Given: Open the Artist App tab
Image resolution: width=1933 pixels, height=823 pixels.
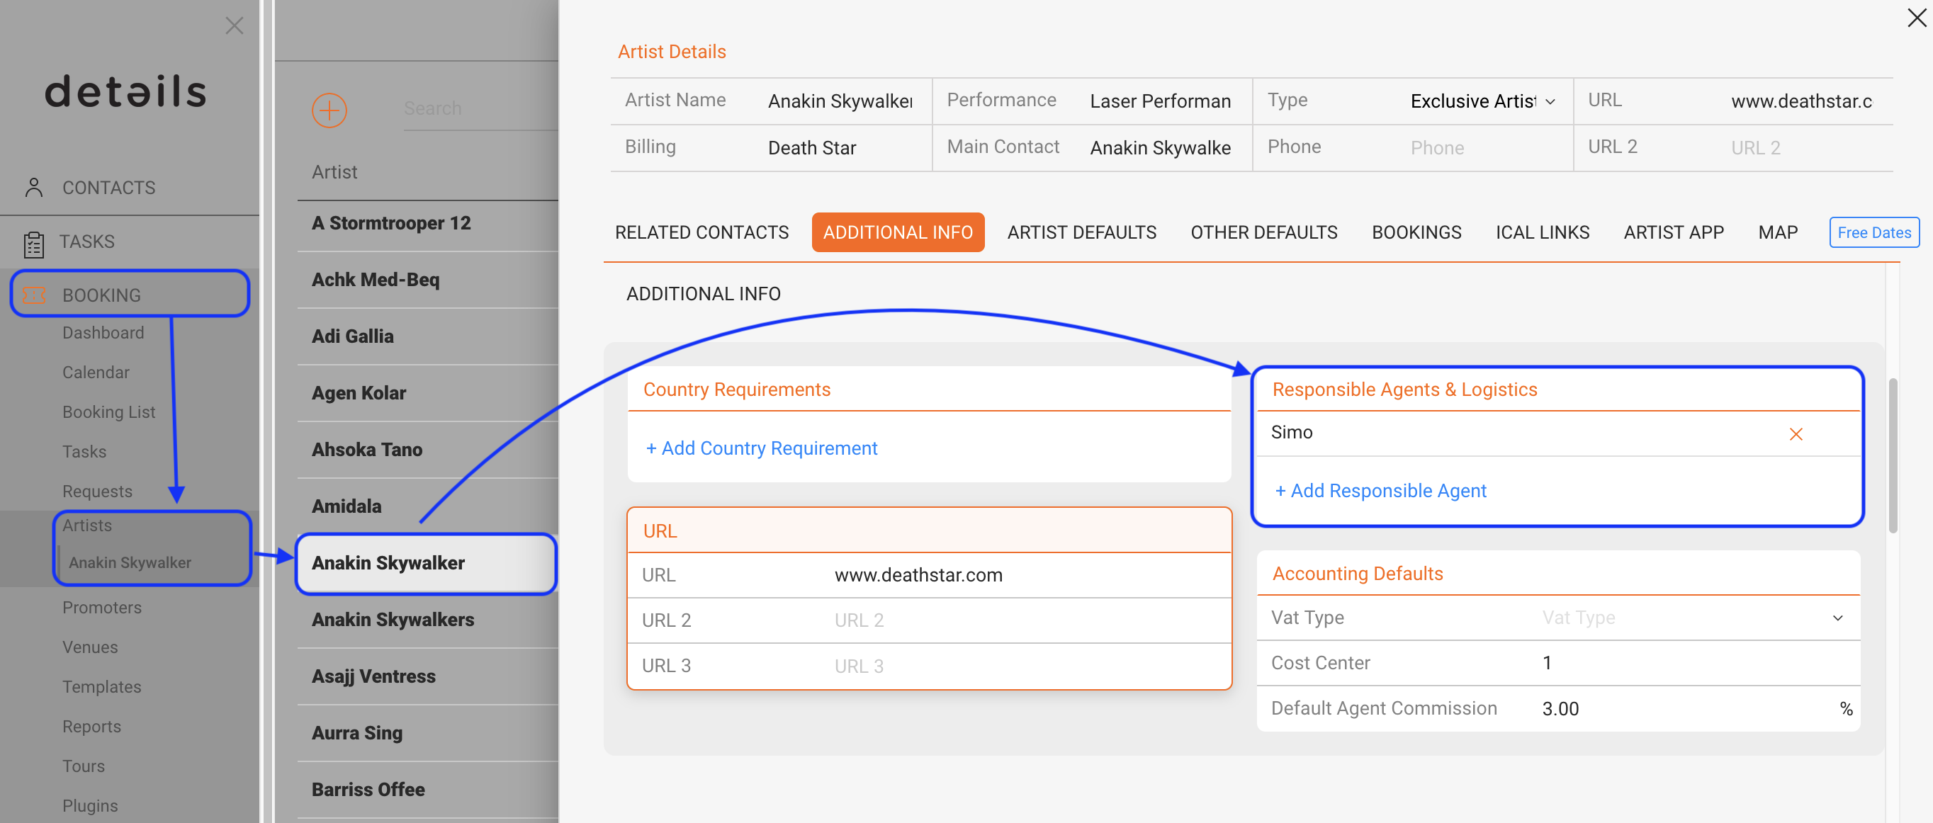Looking at the screenshot, I should click(x=1674, y=232).
